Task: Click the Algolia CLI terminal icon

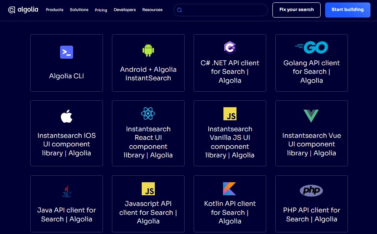Action: point(67,52)
